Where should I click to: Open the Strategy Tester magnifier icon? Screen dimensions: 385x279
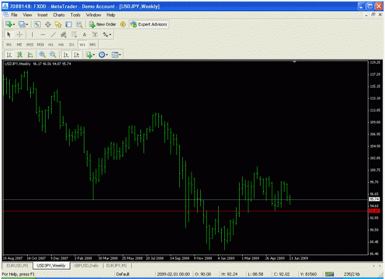79,24
